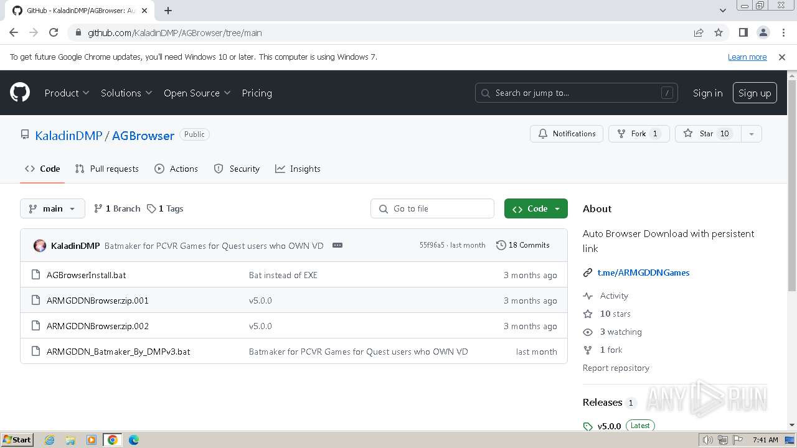Open the green Code dropdown button

tap(536, 208)
